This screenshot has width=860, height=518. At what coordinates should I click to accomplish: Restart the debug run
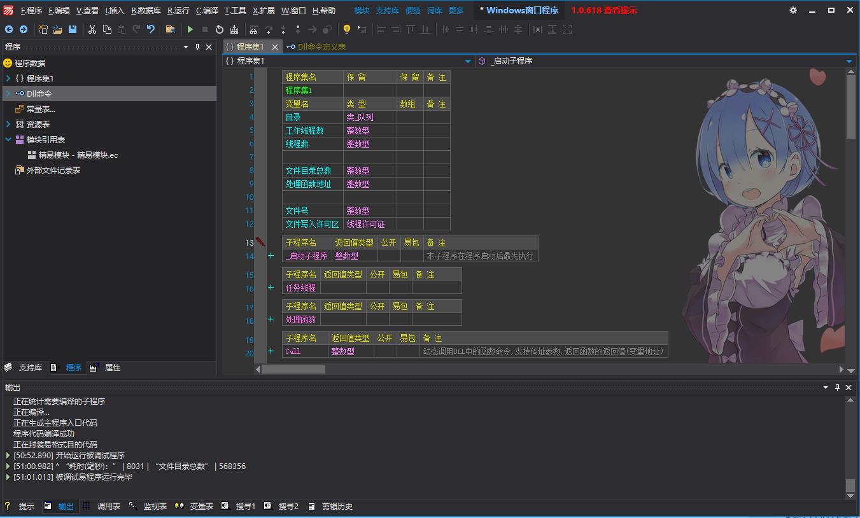pos(220,29)
